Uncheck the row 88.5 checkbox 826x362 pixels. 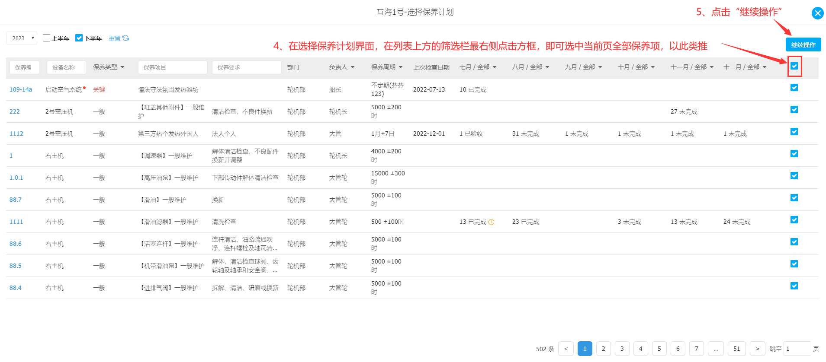794,264
